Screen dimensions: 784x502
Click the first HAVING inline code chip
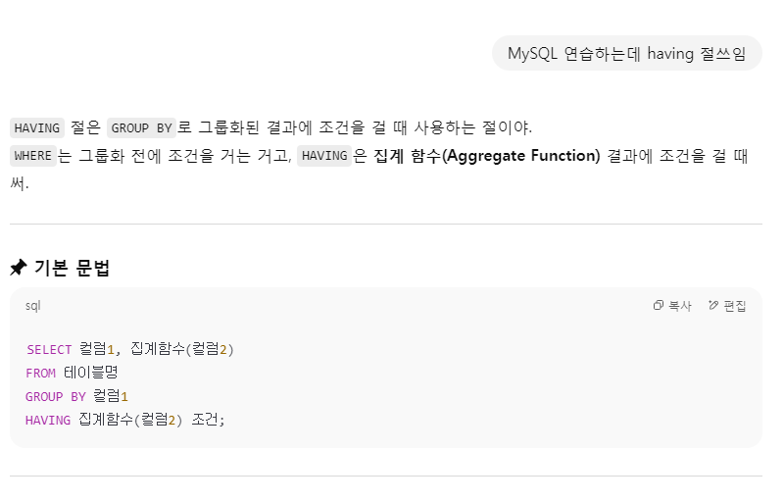point(37,128)
